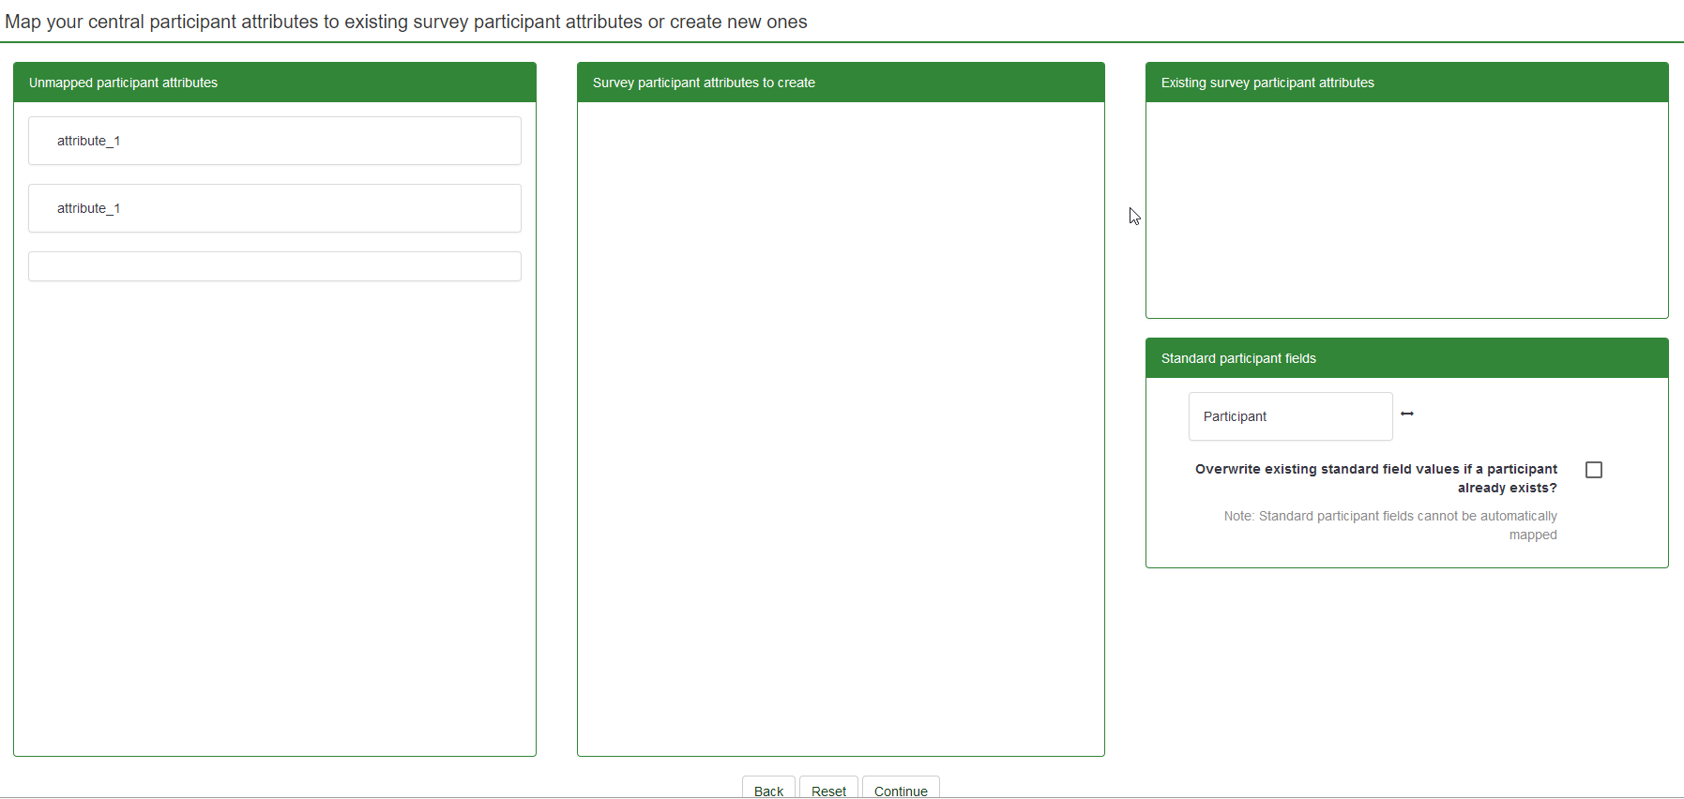Go back using the Back button
The height and width of the screenshot is (799, 1684).
(768, 790)
